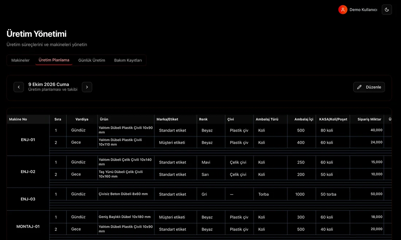This screenshot has width=401, height=240.
Task: Click the 250 Ambalaj İçi value
Action: (x=301, y=162)
